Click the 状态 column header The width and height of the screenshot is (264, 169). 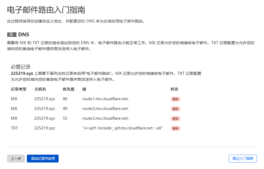click(x=174, y=89)
